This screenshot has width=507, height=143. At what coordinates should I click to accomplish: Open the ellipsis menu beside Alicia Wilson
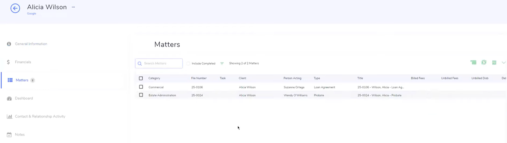(x=73, y=7)
